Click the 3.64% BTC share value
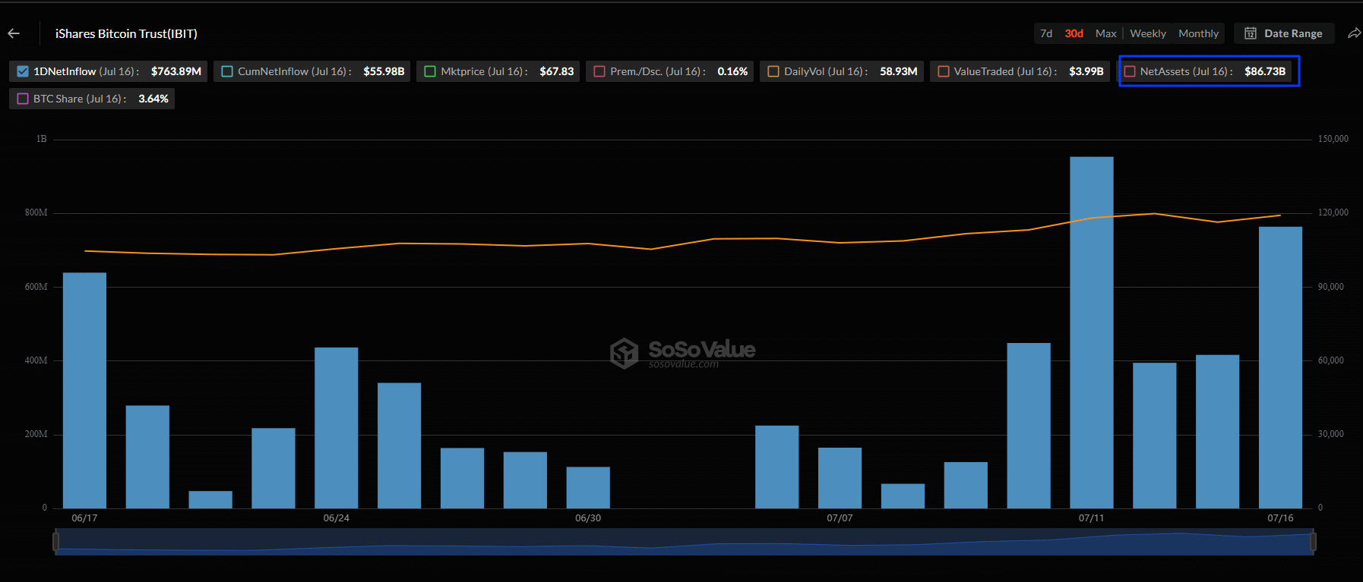 pyautogui.click(x=153, y=99)
